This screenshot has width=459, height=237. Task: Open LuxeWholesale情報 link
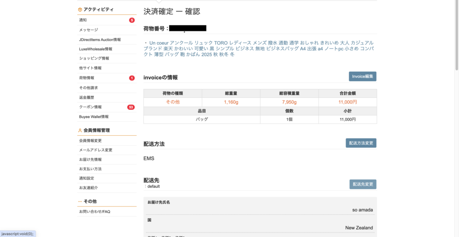coord(95,49)
